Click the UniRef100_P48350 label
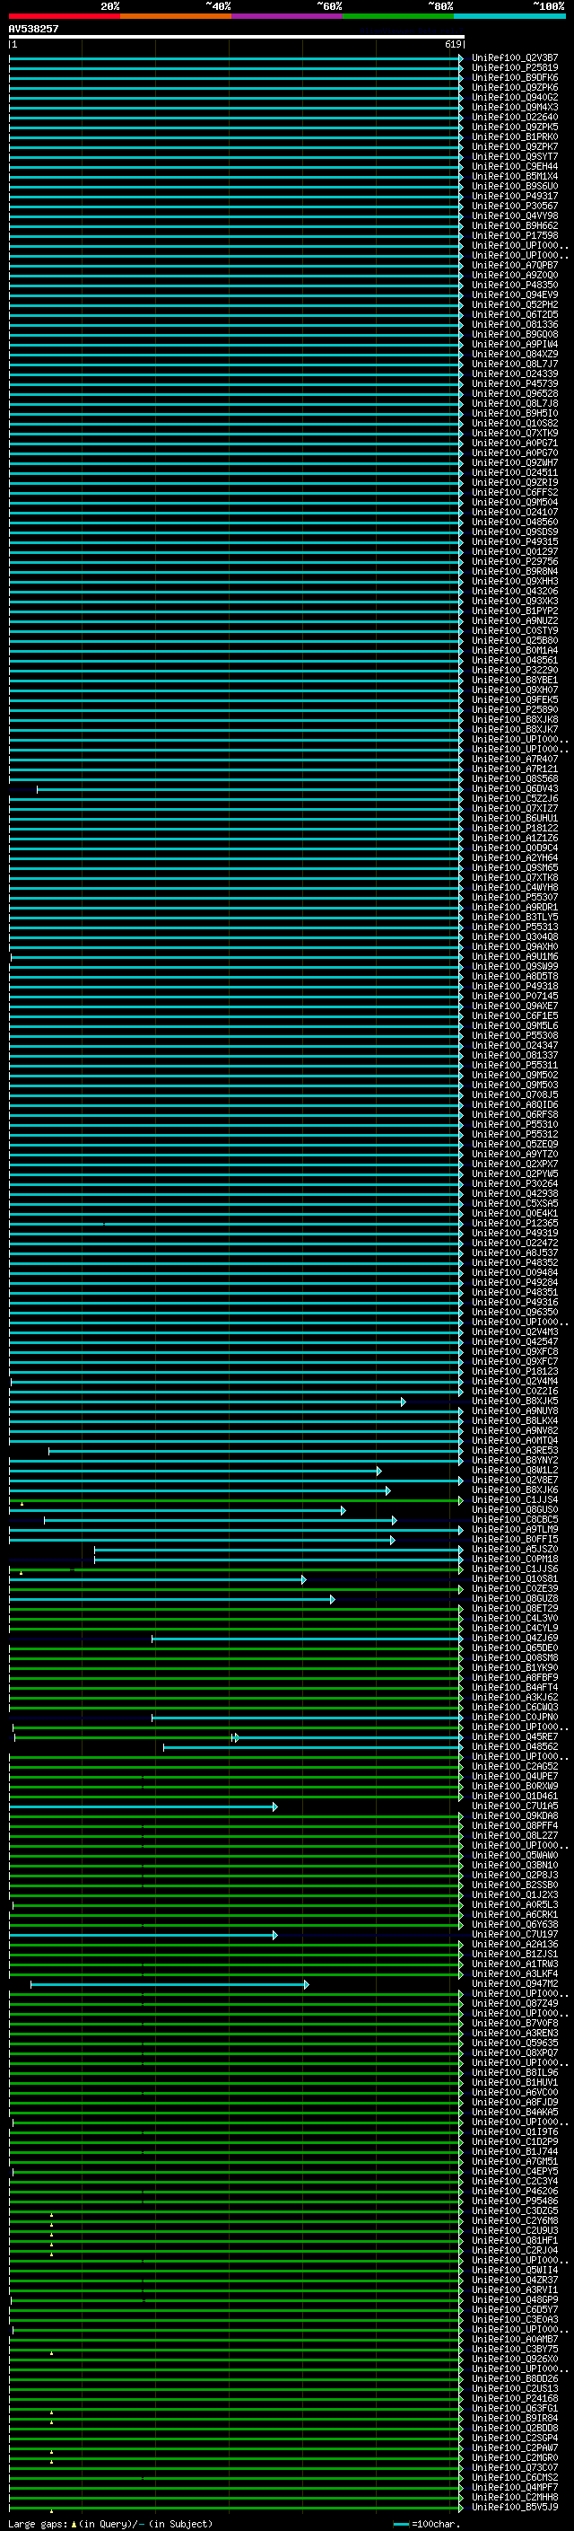 (515, 285)
